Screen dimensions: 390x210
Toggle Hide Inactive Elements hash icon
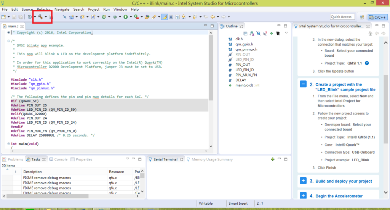point(278,33)
